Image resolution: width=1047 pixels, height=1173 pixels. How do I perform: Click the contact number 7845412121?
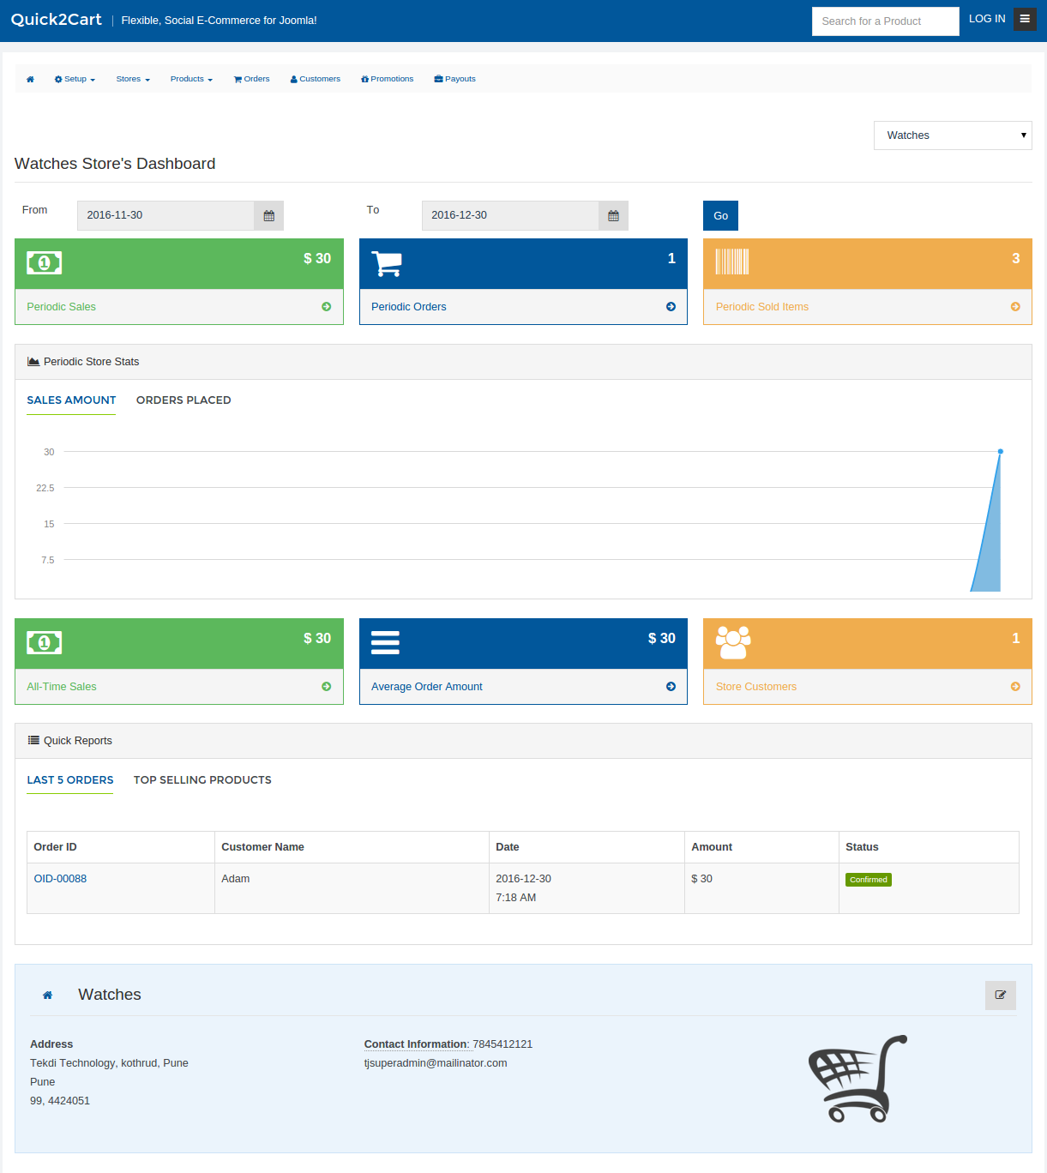click(x=502, y=1044)
